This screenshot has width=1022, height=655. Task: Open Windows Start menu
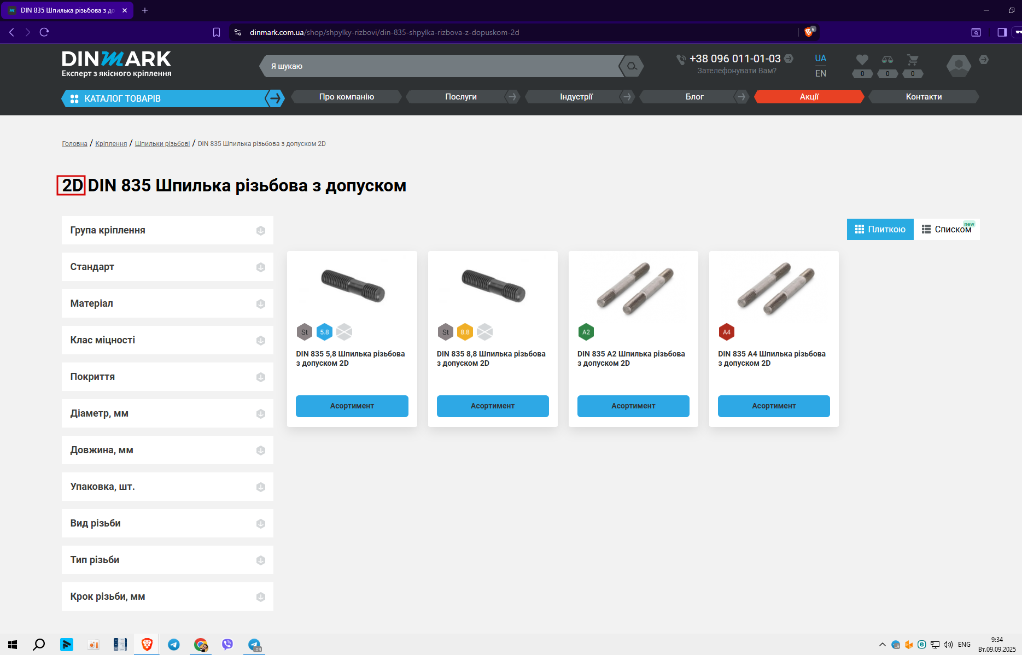[13, 645]
